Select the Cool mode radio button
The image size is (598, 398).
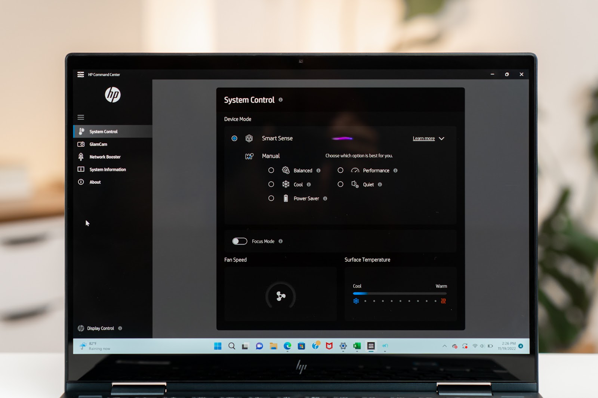coord(271,184)
